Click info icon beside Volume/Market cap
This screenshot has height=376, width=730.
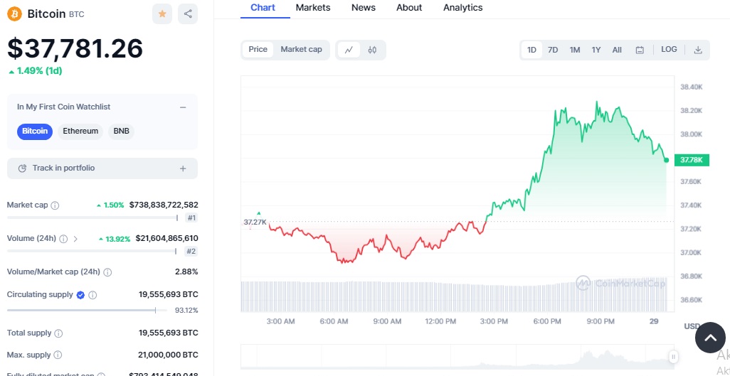pos(107,272)
